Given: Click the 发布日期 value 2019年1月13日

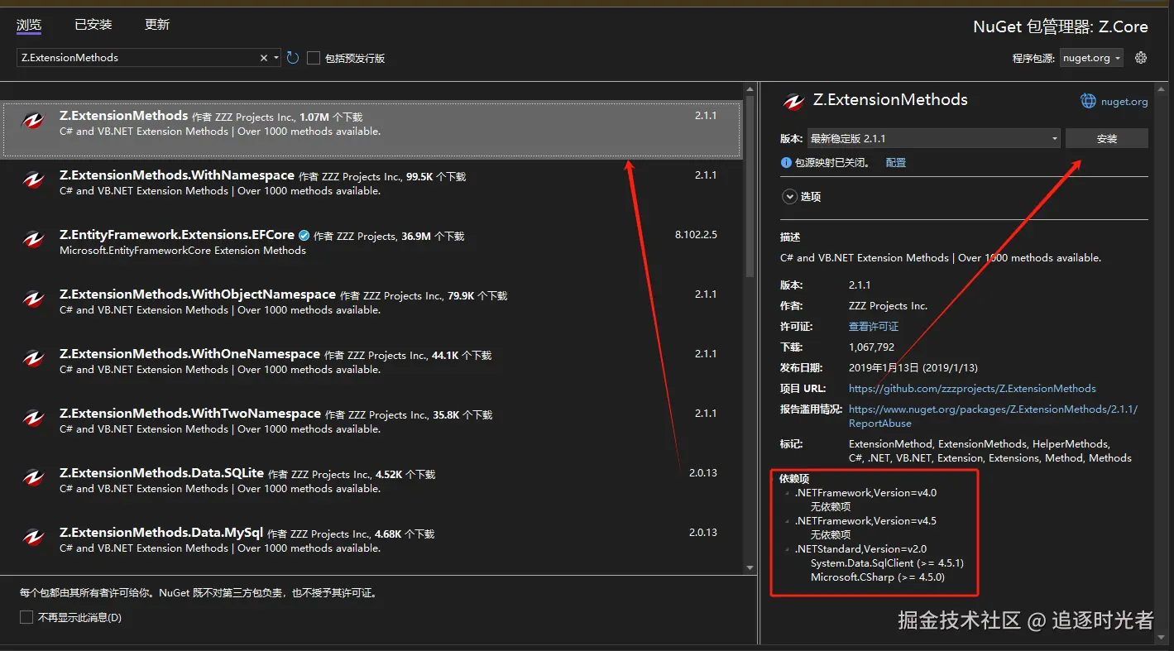Looking at the screenshot, I should (x=913, y=368).
